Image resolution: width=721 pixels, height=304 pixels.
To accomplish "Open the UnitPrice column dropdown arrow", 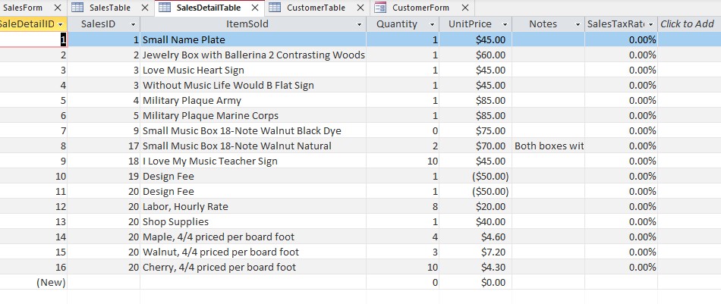I will tap(505, 24).
